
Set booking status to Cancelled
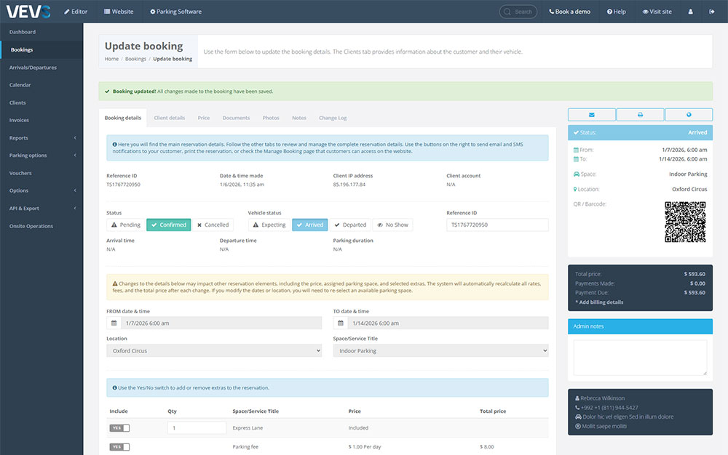(x=212, y=225)
